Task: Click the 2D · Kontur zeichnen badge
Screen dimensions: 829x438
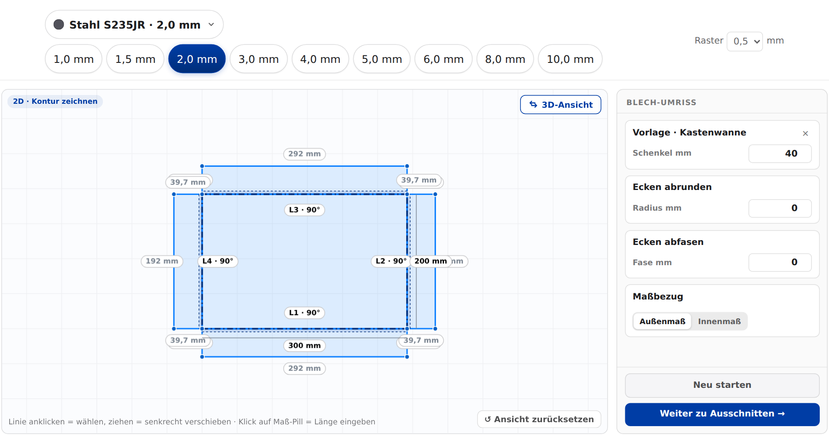Action: (x=55, y=102)
